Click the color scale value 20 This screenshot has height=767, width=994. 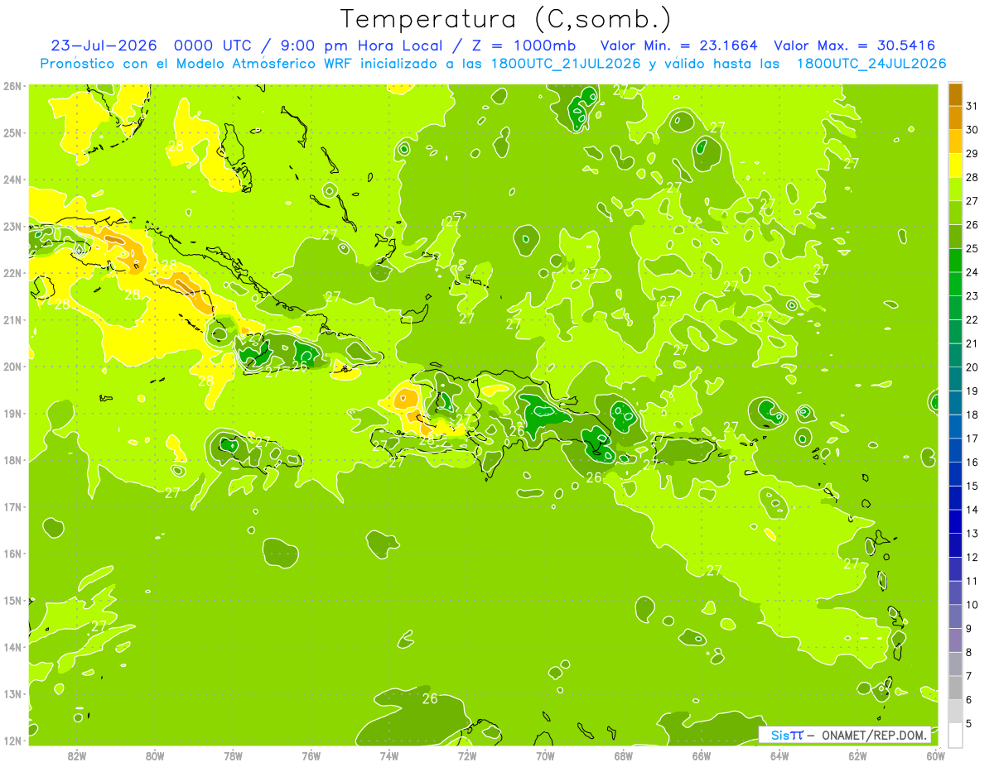coord(972,367)
